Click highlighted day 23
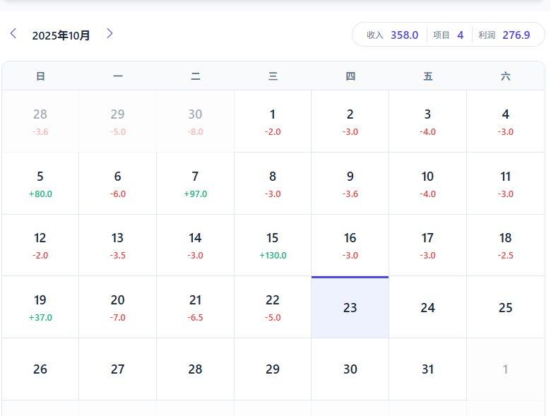551x416 pixels. click(x=350, y=307)
